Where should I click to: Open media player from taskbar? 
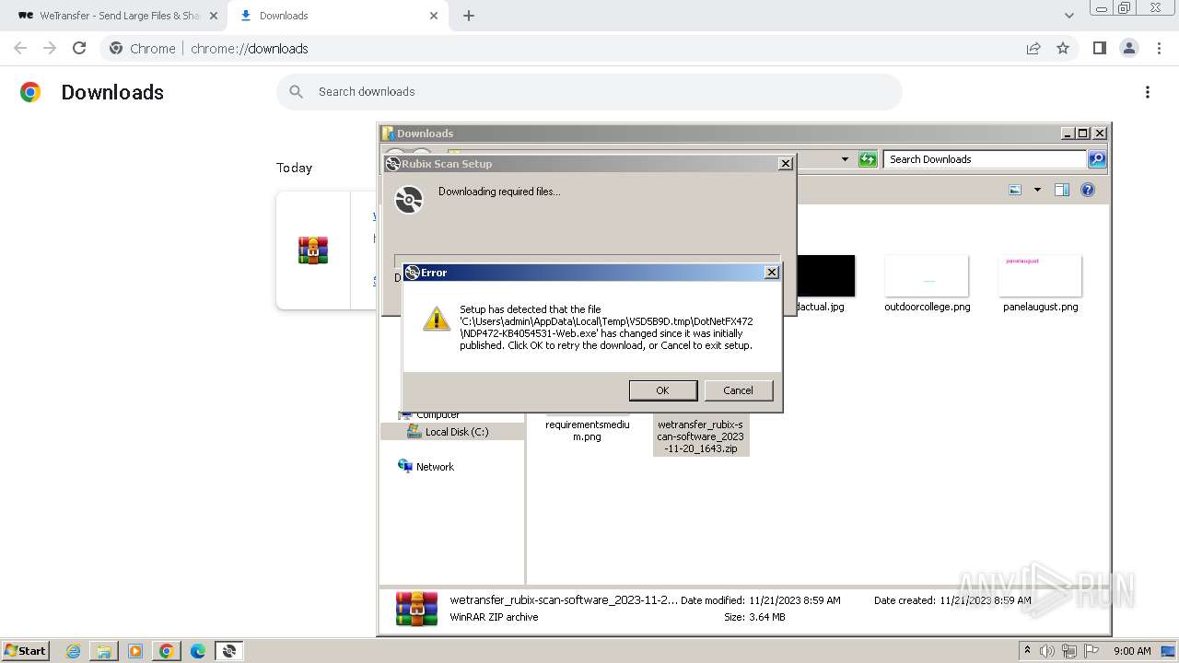[x=135, y=651]
